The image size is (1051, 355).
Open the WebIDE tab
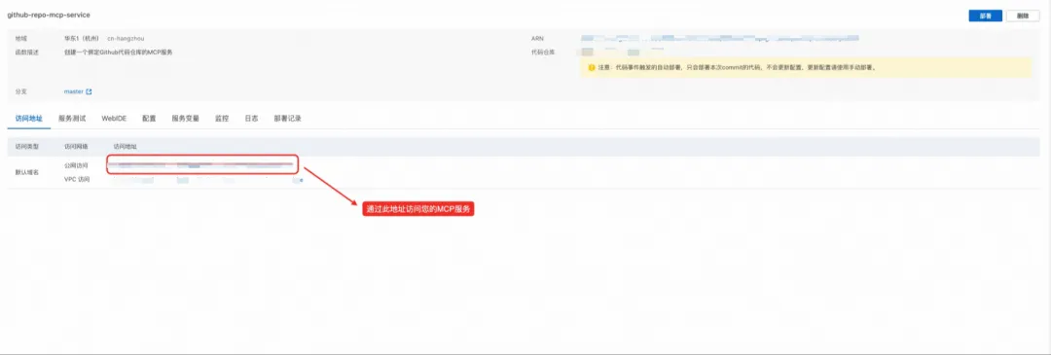point(114,119)
